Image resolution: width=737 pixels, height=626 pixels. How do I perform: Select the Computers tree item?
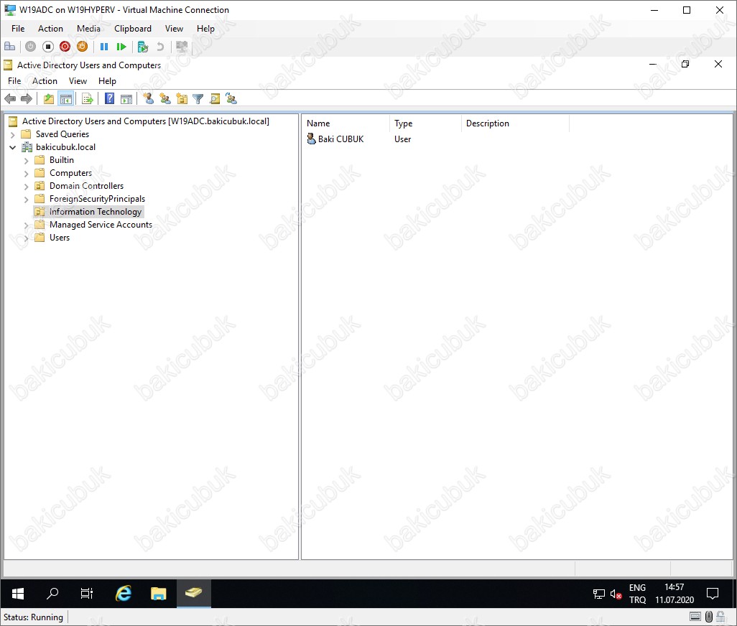(x=70, y=173)
